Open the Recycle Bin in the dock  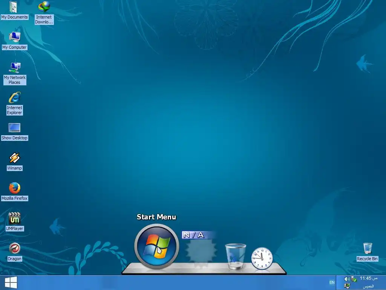coord(236,256)
